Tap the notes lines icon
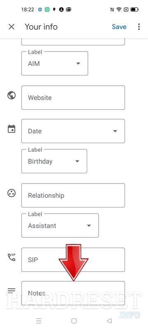 tap(12, 291)
